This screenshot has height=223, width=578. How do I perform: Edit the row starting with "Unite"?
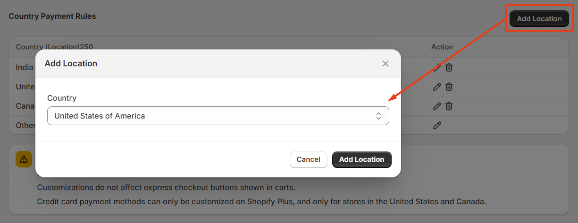pos(437,87)
